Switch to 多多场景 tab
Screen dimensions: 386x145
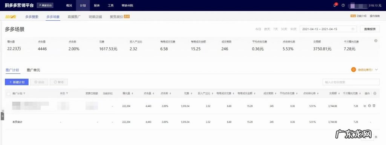click(x=53, y=17)
